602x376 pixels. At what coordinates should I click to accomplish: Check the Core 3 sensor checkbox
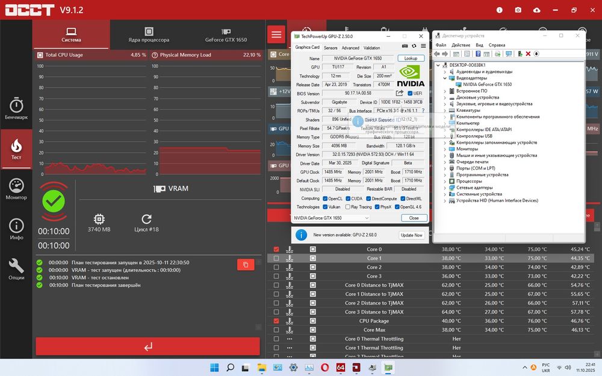(276, 276)
